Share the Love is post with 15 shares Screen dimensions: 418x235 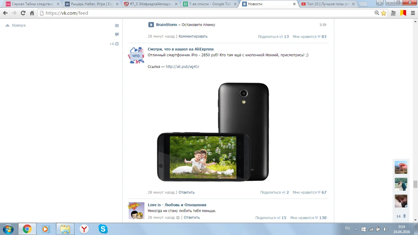click(x=271, y=218)
